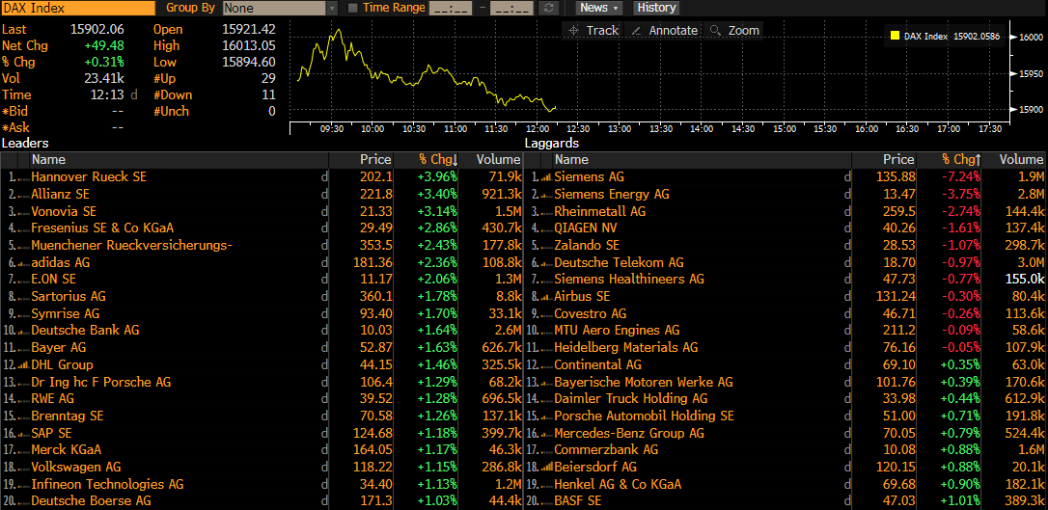Viewport: 1048px width, 510px height.
Task: Click Dr Ing hc F Porsche AG
Action: point(101,383)
